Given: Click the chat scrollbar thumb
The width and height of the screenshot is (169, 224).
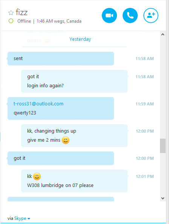Looking at the screenshot, I should 163,146.
